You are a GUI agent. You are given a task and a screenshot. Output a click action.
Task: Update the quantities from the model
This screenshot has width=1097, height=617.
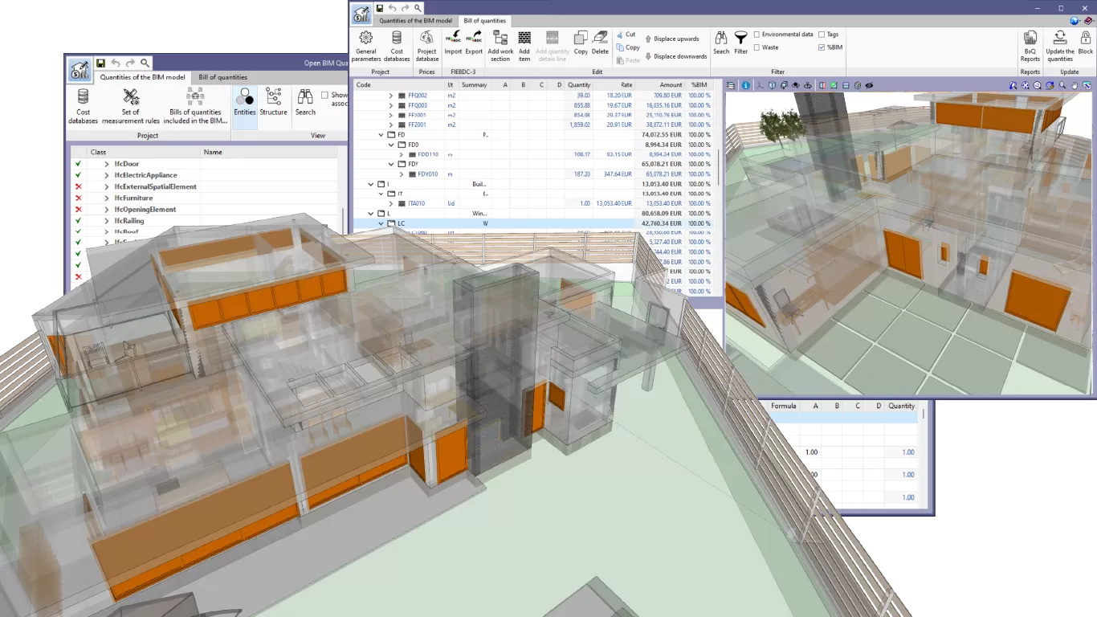(1060, 44)
